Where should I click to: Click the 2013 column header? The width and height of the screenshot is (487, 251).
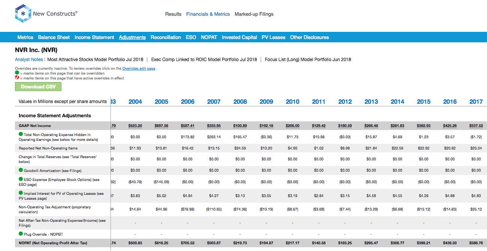(x=371, y=102)
